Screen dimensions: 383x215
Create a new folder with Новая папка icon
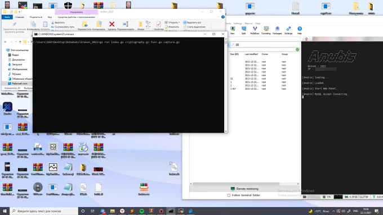141,24
